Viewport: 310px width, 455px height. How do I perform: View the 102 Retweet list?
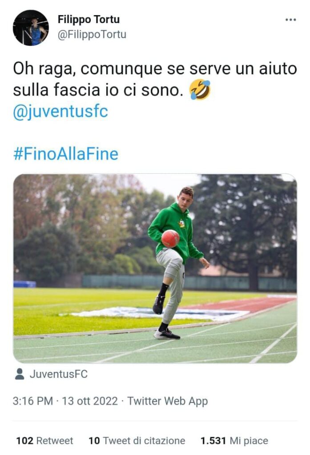click(x=44, y=440)
